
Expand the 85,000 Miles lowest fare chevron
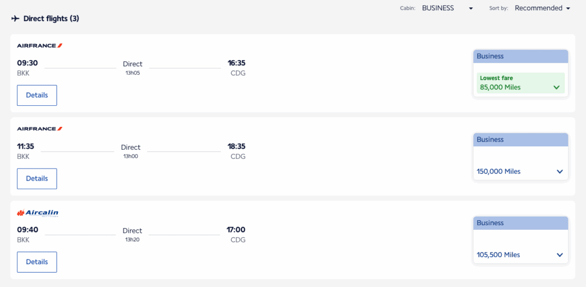[556, 87]
